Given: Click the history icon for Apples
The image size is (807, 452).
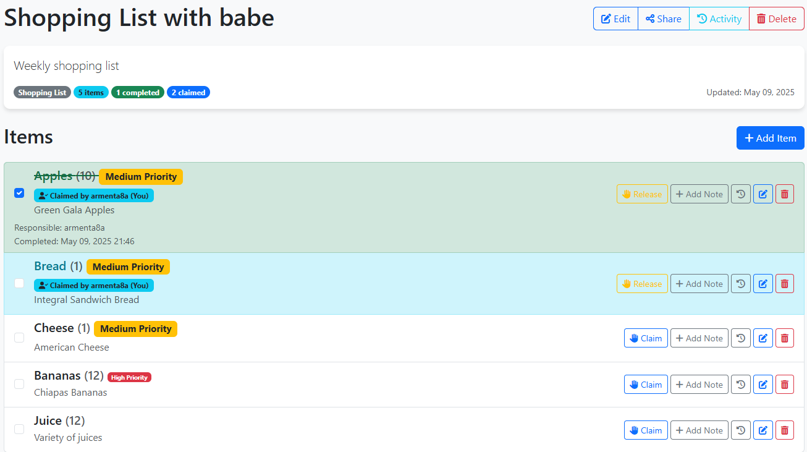Looking at the screenshot, I should click(741, 194).
